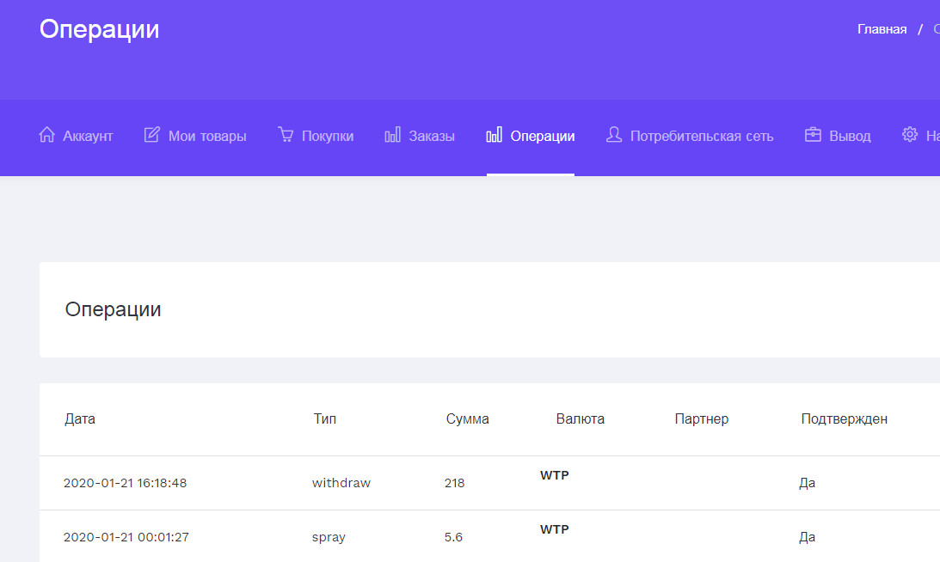Click the Тип column header
This screenshot has width=940, height=562.
click(325, 419)
